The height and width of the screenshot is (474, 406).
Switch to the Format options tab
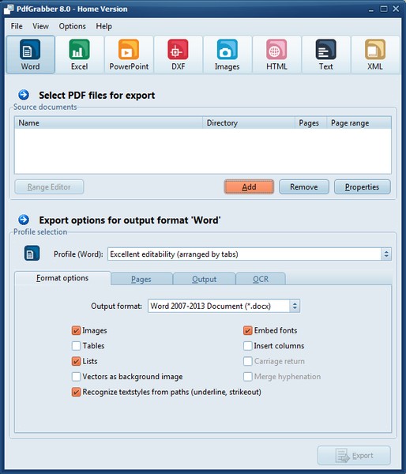click(x=62, y=278)
